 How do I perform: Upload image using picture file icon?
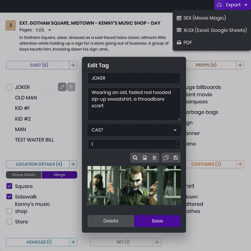pos(145,158)
